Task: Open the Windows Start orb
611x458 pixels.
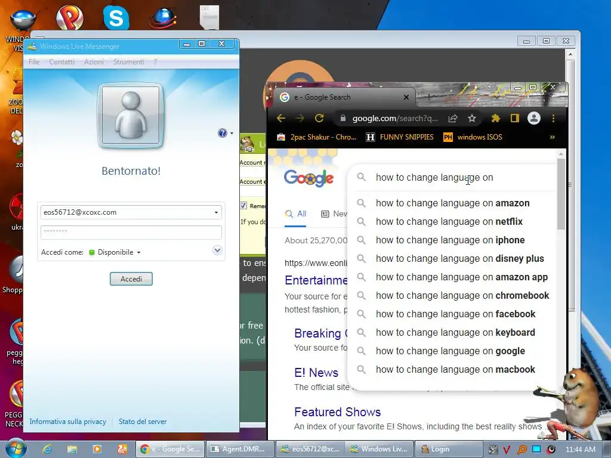Action: point(16,448)
